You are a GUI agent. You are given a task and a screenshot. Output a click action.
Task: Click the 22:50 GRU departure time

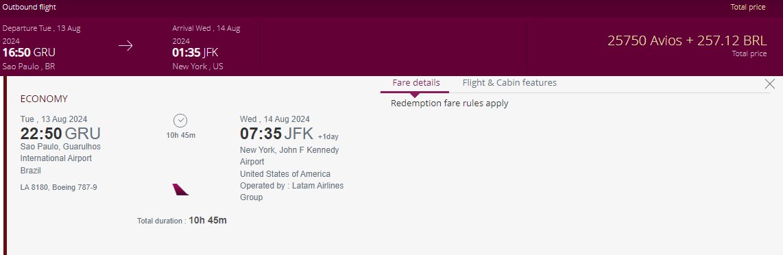point(60,134)
